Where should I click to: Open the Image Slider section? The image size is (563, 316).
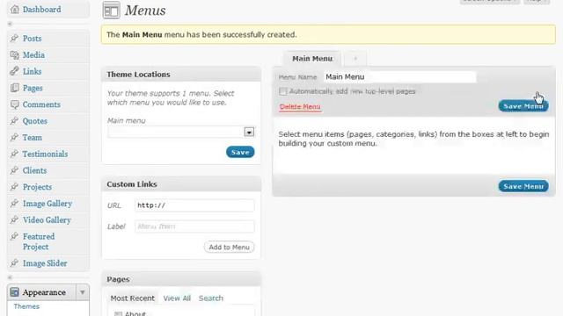point(45,263)
